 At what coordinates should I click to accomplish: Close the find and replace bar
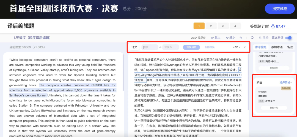pos(245,47)
